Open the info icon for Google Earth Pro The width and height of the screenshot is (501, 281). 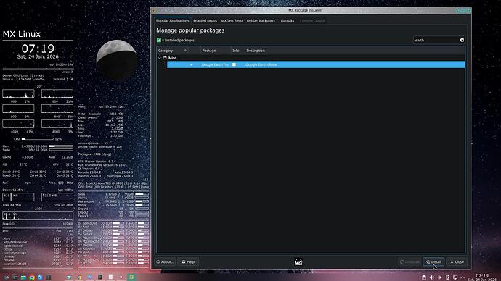point(235,64)
